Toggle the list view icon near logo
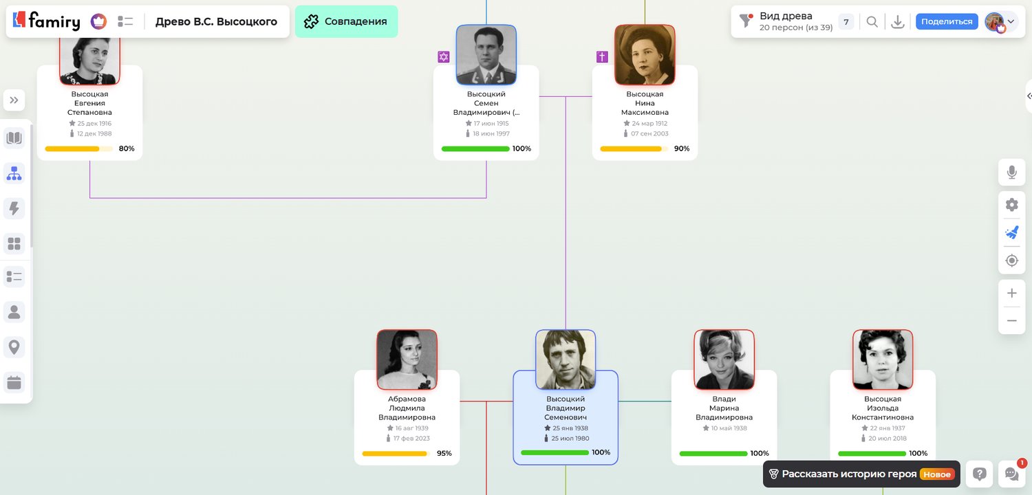Viewport: 1032px width, 495px height. [x=125, y=22]
